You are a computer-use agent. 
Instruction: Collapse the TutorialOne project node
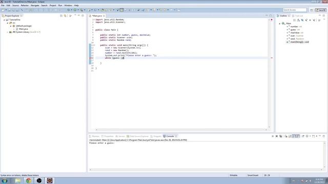click(x=4, y=20)
